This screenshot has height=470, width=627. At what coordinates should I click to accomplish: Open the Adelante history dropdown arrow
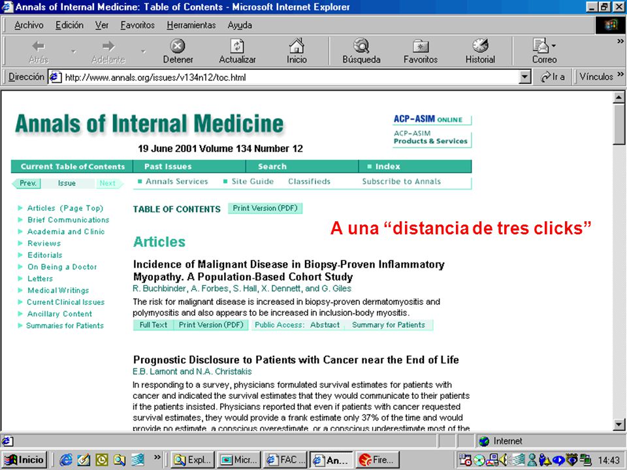143,51
